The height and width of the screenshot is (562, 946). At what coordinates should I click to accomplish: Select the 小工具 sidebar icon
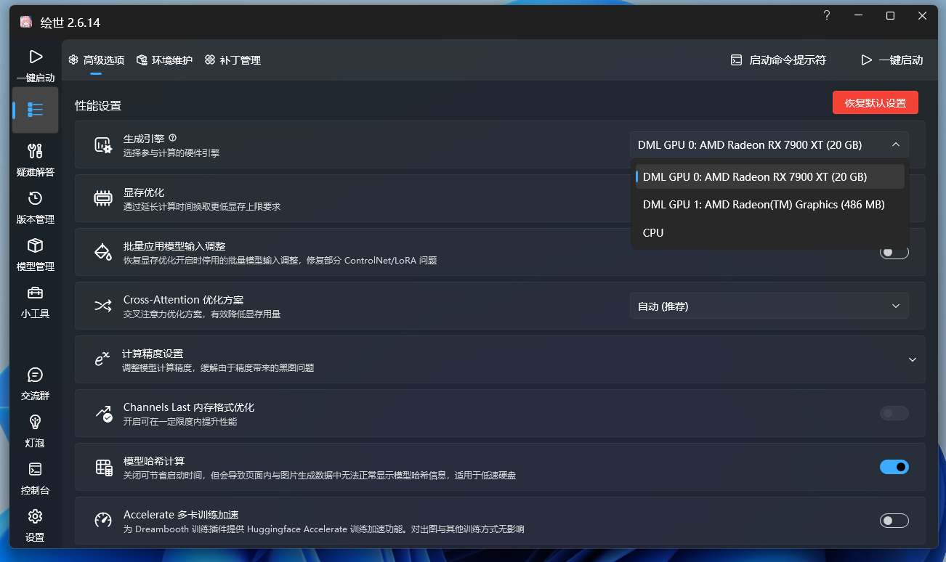(x=34, y=299)
